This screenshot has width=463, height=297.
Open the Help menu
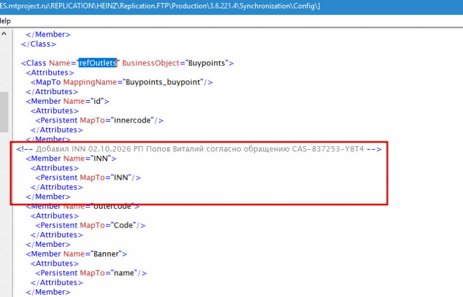click(5, 21)
